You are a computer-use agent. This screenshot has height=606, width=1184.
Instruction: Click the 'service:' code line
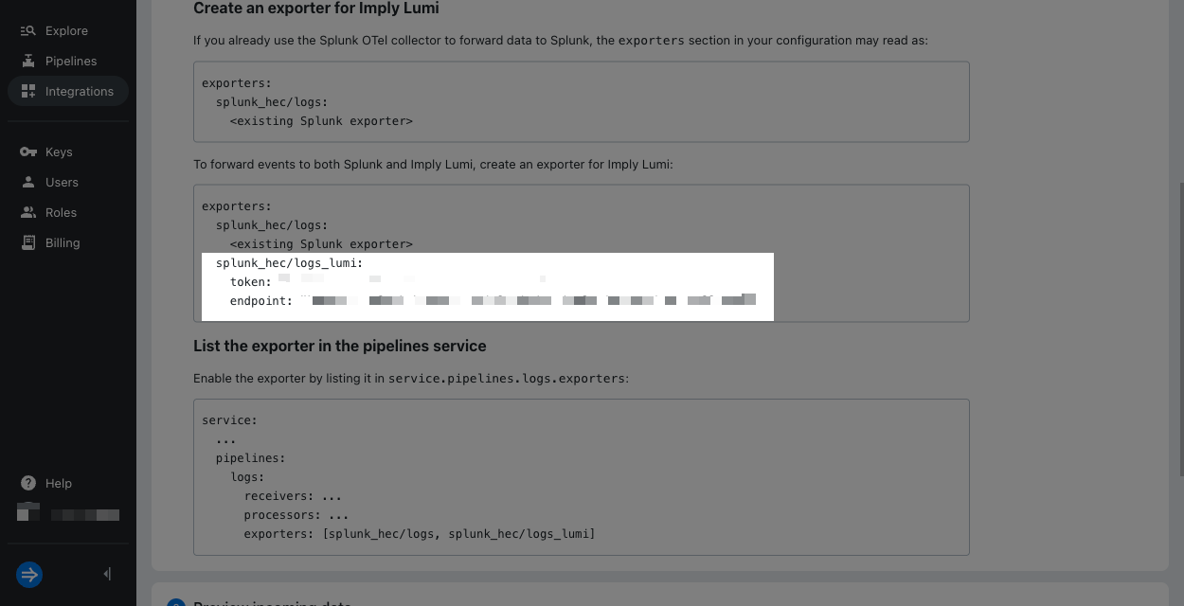click(x=229, y=420)
